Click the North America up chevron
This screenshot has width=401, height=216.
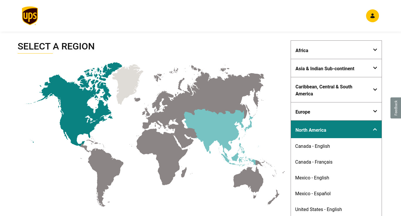[x=375, y=129]
